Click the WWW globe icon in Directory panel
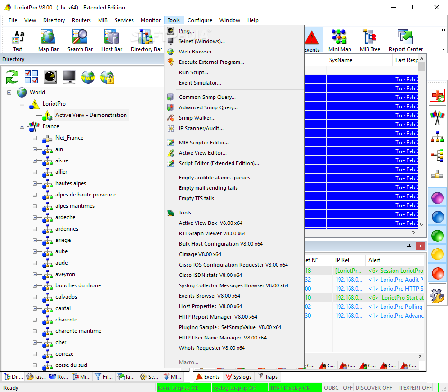Screen dimensions: 448x392 point(88,77)
